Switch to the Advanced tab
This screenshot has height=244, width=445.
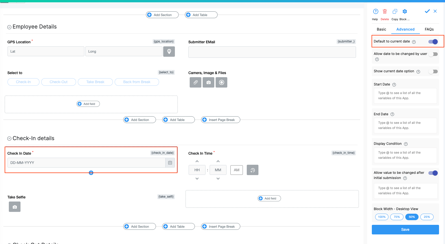coord(405,29)
